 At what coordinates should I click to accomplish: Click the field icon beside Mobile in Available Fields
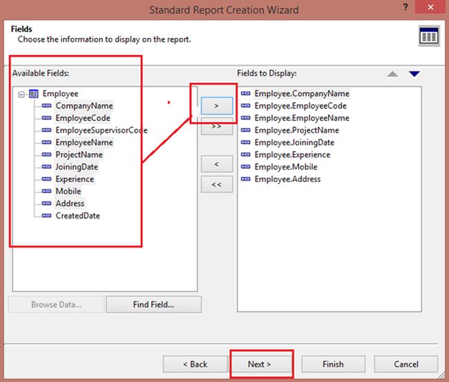point(46,191)
